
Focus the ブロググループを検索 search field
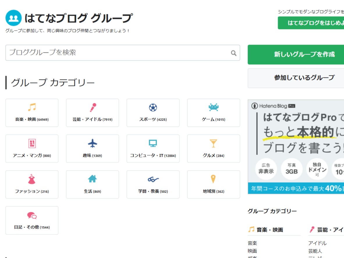(x=123, y=53)
